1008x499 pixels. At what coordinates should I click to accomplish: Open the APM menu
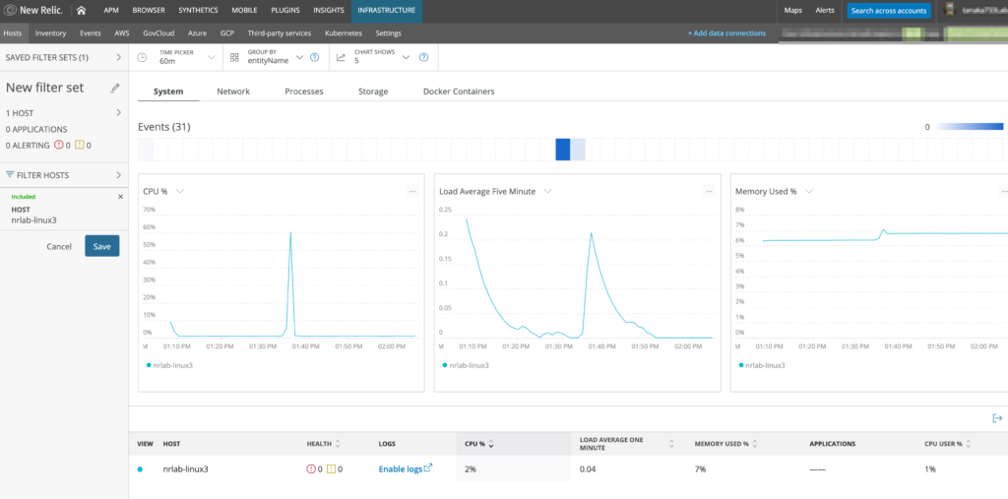111,10
